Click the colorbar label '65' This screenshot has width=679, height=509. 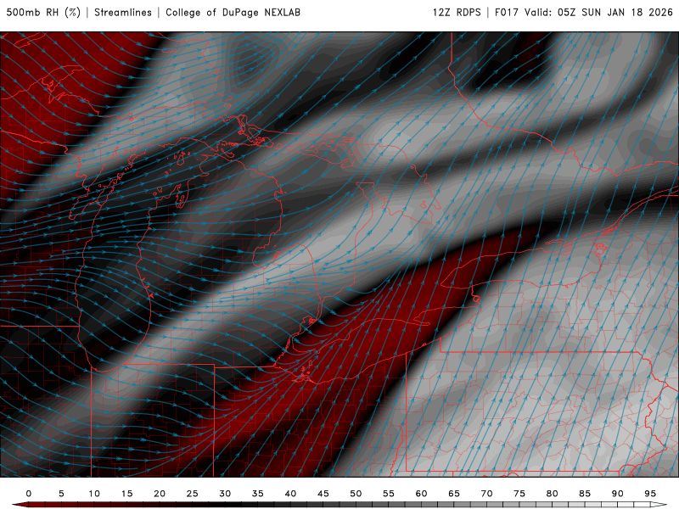click(454, 494)
